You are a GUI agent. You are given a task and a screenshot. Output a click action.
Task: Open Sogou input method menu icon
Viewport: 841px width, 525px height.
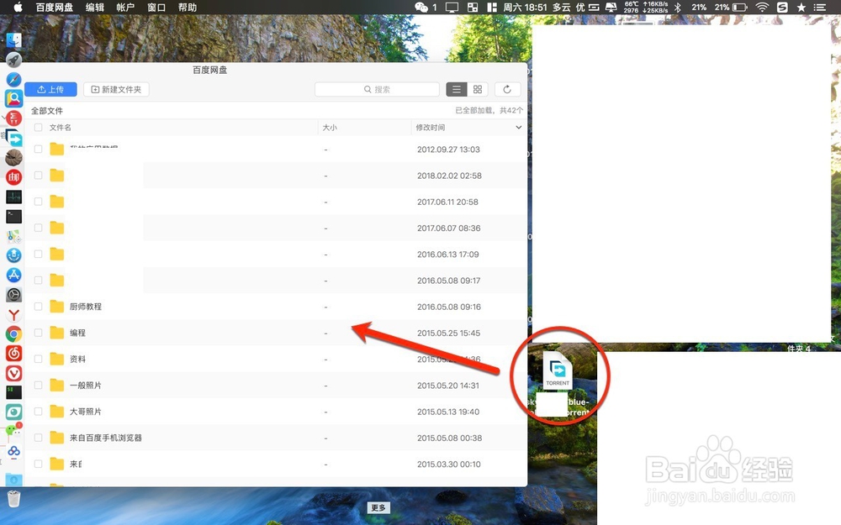coord(782,7)
